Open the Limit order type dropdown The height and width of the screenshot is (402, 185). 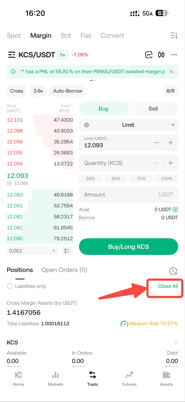[128, 125]
